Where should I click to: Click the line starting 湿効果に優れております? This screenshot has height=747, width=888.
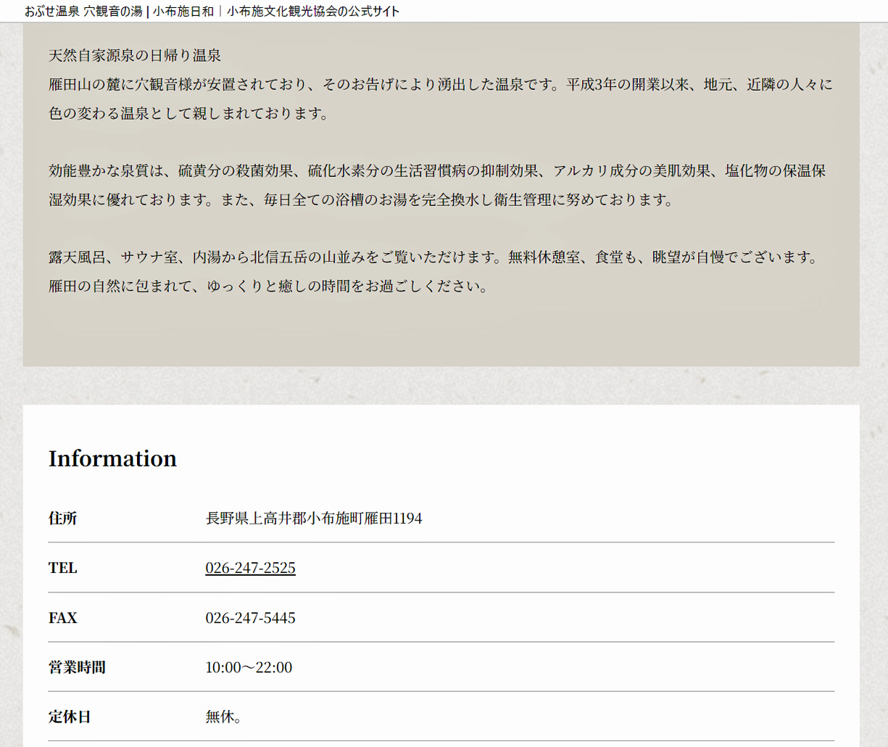point(362,200)
